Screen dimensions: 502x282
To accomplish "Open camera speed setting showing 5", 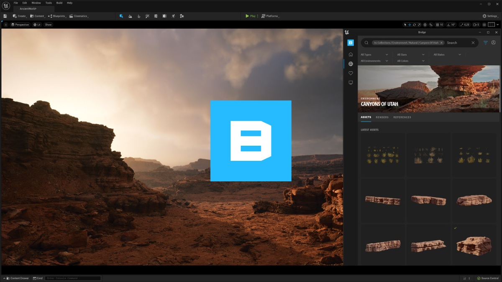I will pyautogui.click(x=476, y=25).
